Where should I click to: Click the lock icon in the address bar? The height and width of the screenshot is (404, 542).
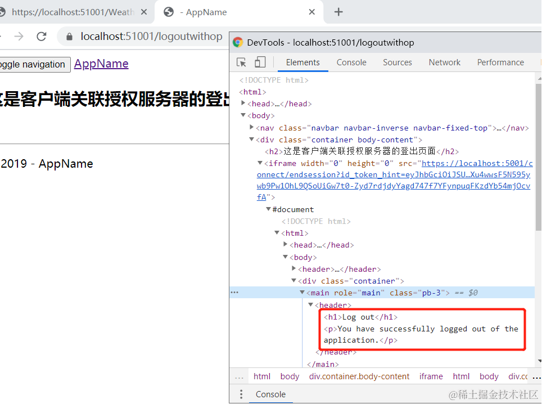[70, 37]
